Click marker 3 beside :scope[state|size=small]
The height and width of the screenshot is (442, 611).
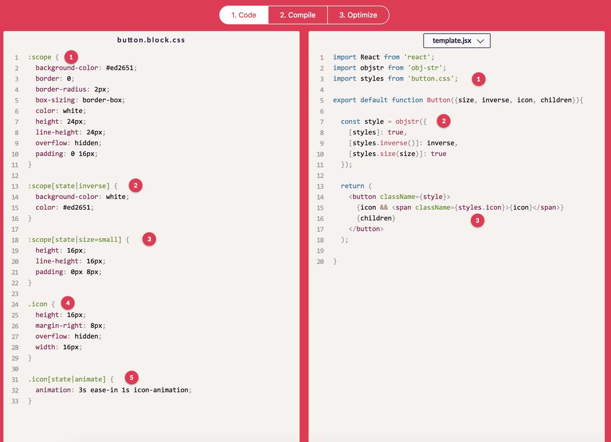(149, 239)
